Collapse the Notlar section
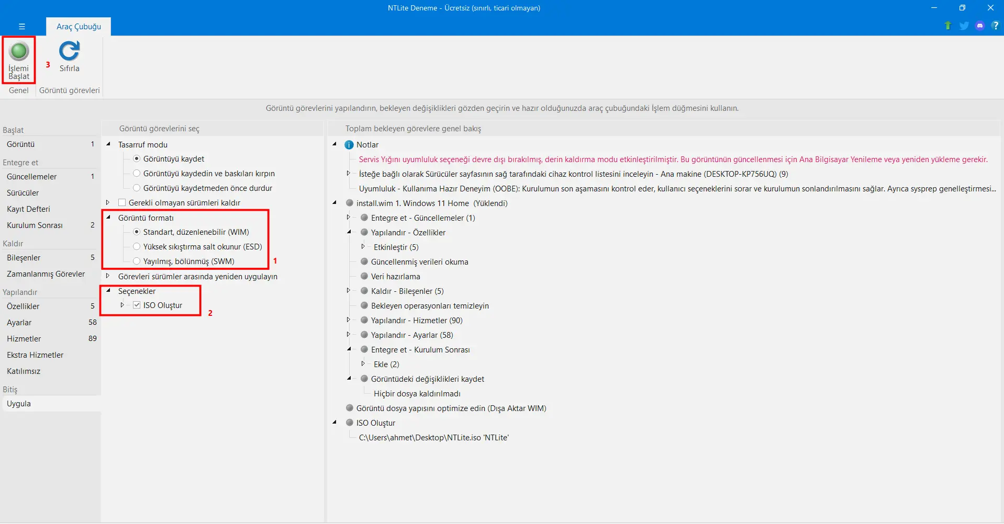The height and width of the screenshot is (524, 1004). pyautogui.click(x=334, y=144)
